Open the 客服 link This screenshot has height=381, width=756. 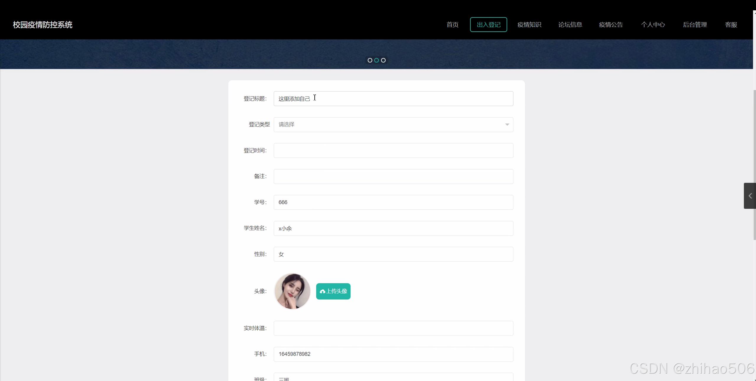pos(731,25)
